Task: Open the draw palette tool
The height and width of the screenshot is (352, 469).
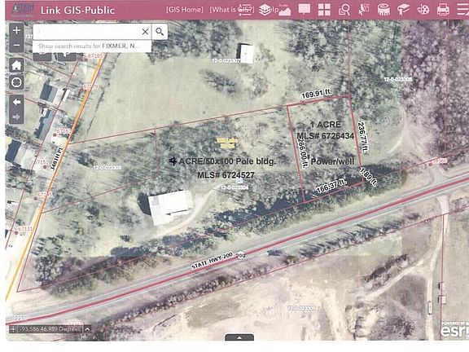Action: (x=423, y=10)
